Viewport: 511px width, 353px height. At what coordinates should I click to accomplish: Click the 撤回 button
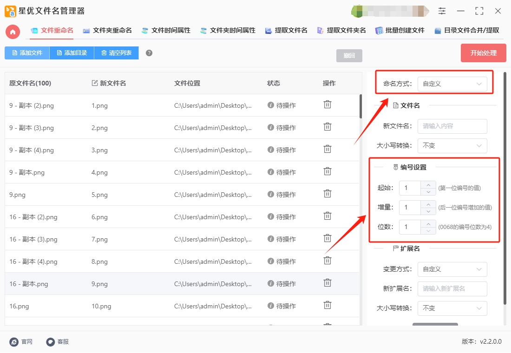pyautogui.click(x=349, y=55)
